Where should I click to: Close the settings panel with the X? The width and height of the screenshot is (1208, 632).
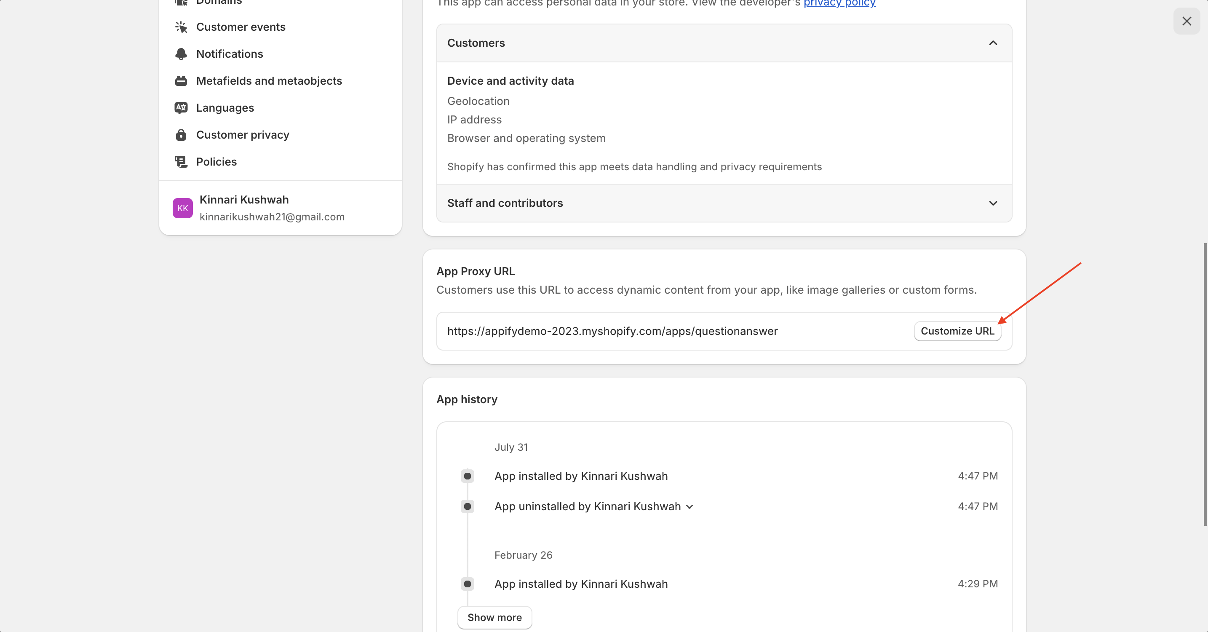(1187, 21)
